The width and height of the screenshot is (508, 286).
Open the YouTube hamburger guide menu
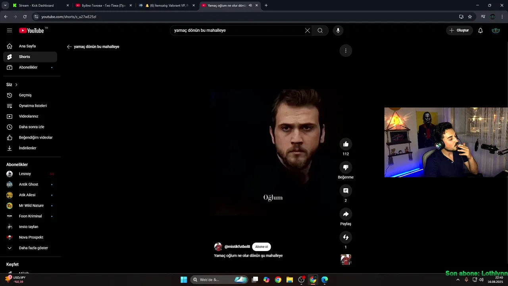click(10, 30)
